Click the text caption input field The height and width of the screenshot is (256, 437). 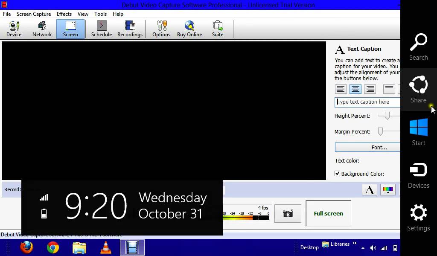point(367,102)
